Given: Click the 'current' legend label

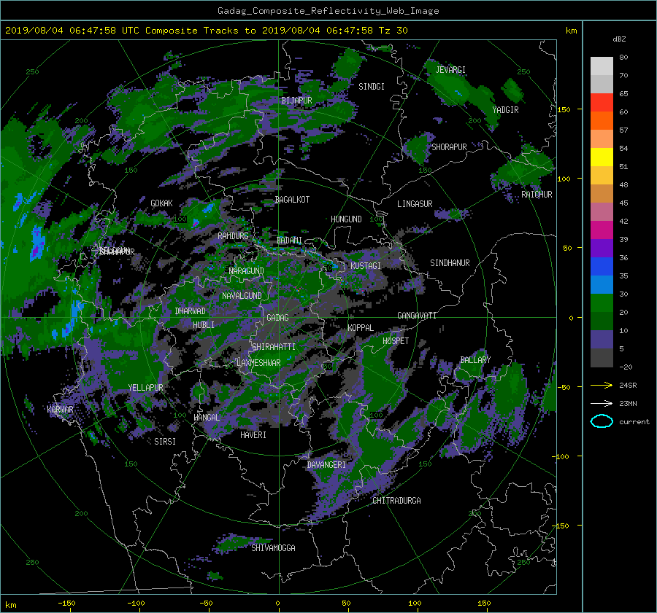Looking at the screenshot, I should [x=634, y=422].
